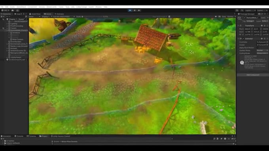Select the AmbientSounds 3D object

pyautogui.click(x=18, y=50)
